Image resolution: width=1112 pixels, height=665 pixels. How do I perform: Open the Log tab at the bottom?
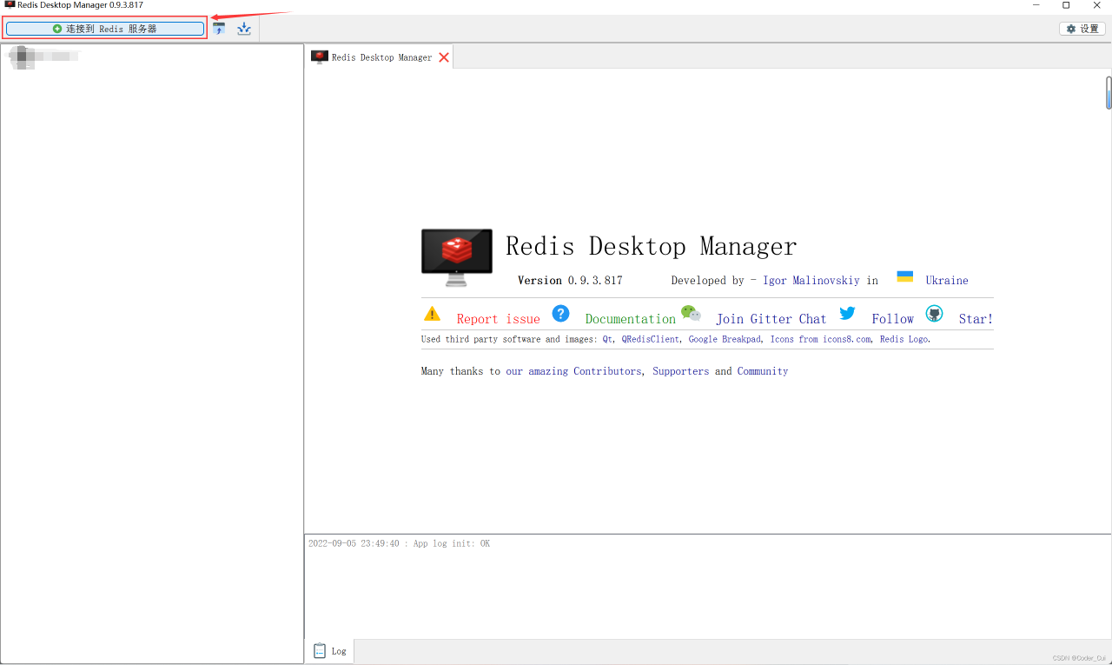(330, 650)
